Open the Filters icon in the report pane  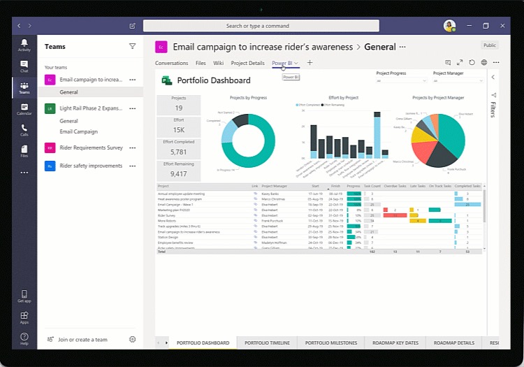(x=493, y=95)
